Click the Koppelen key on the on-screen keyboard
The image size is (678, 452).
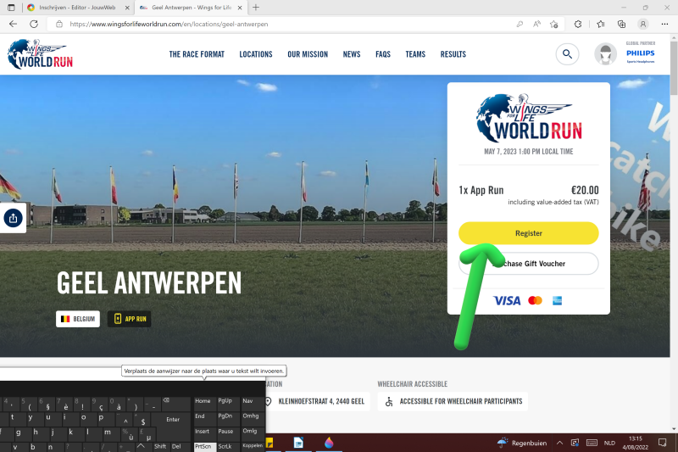click(x=253, y=445)
